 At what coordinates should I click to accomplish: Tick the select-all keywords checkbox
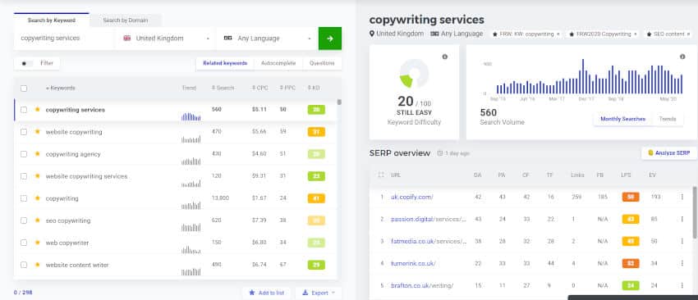(24, 88)
